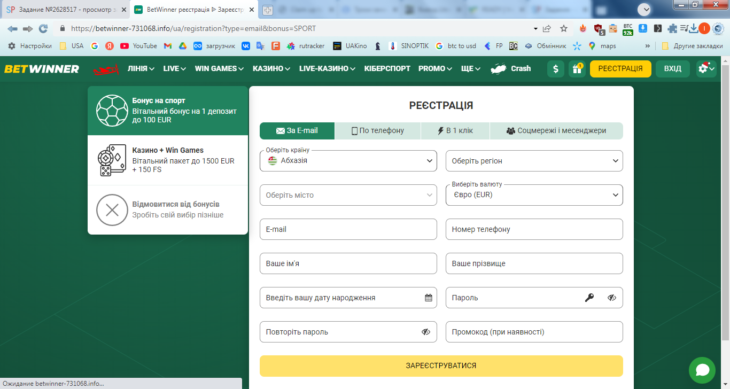Open the live chat bubble
The image size is (730, 389).
click(702, 370)
